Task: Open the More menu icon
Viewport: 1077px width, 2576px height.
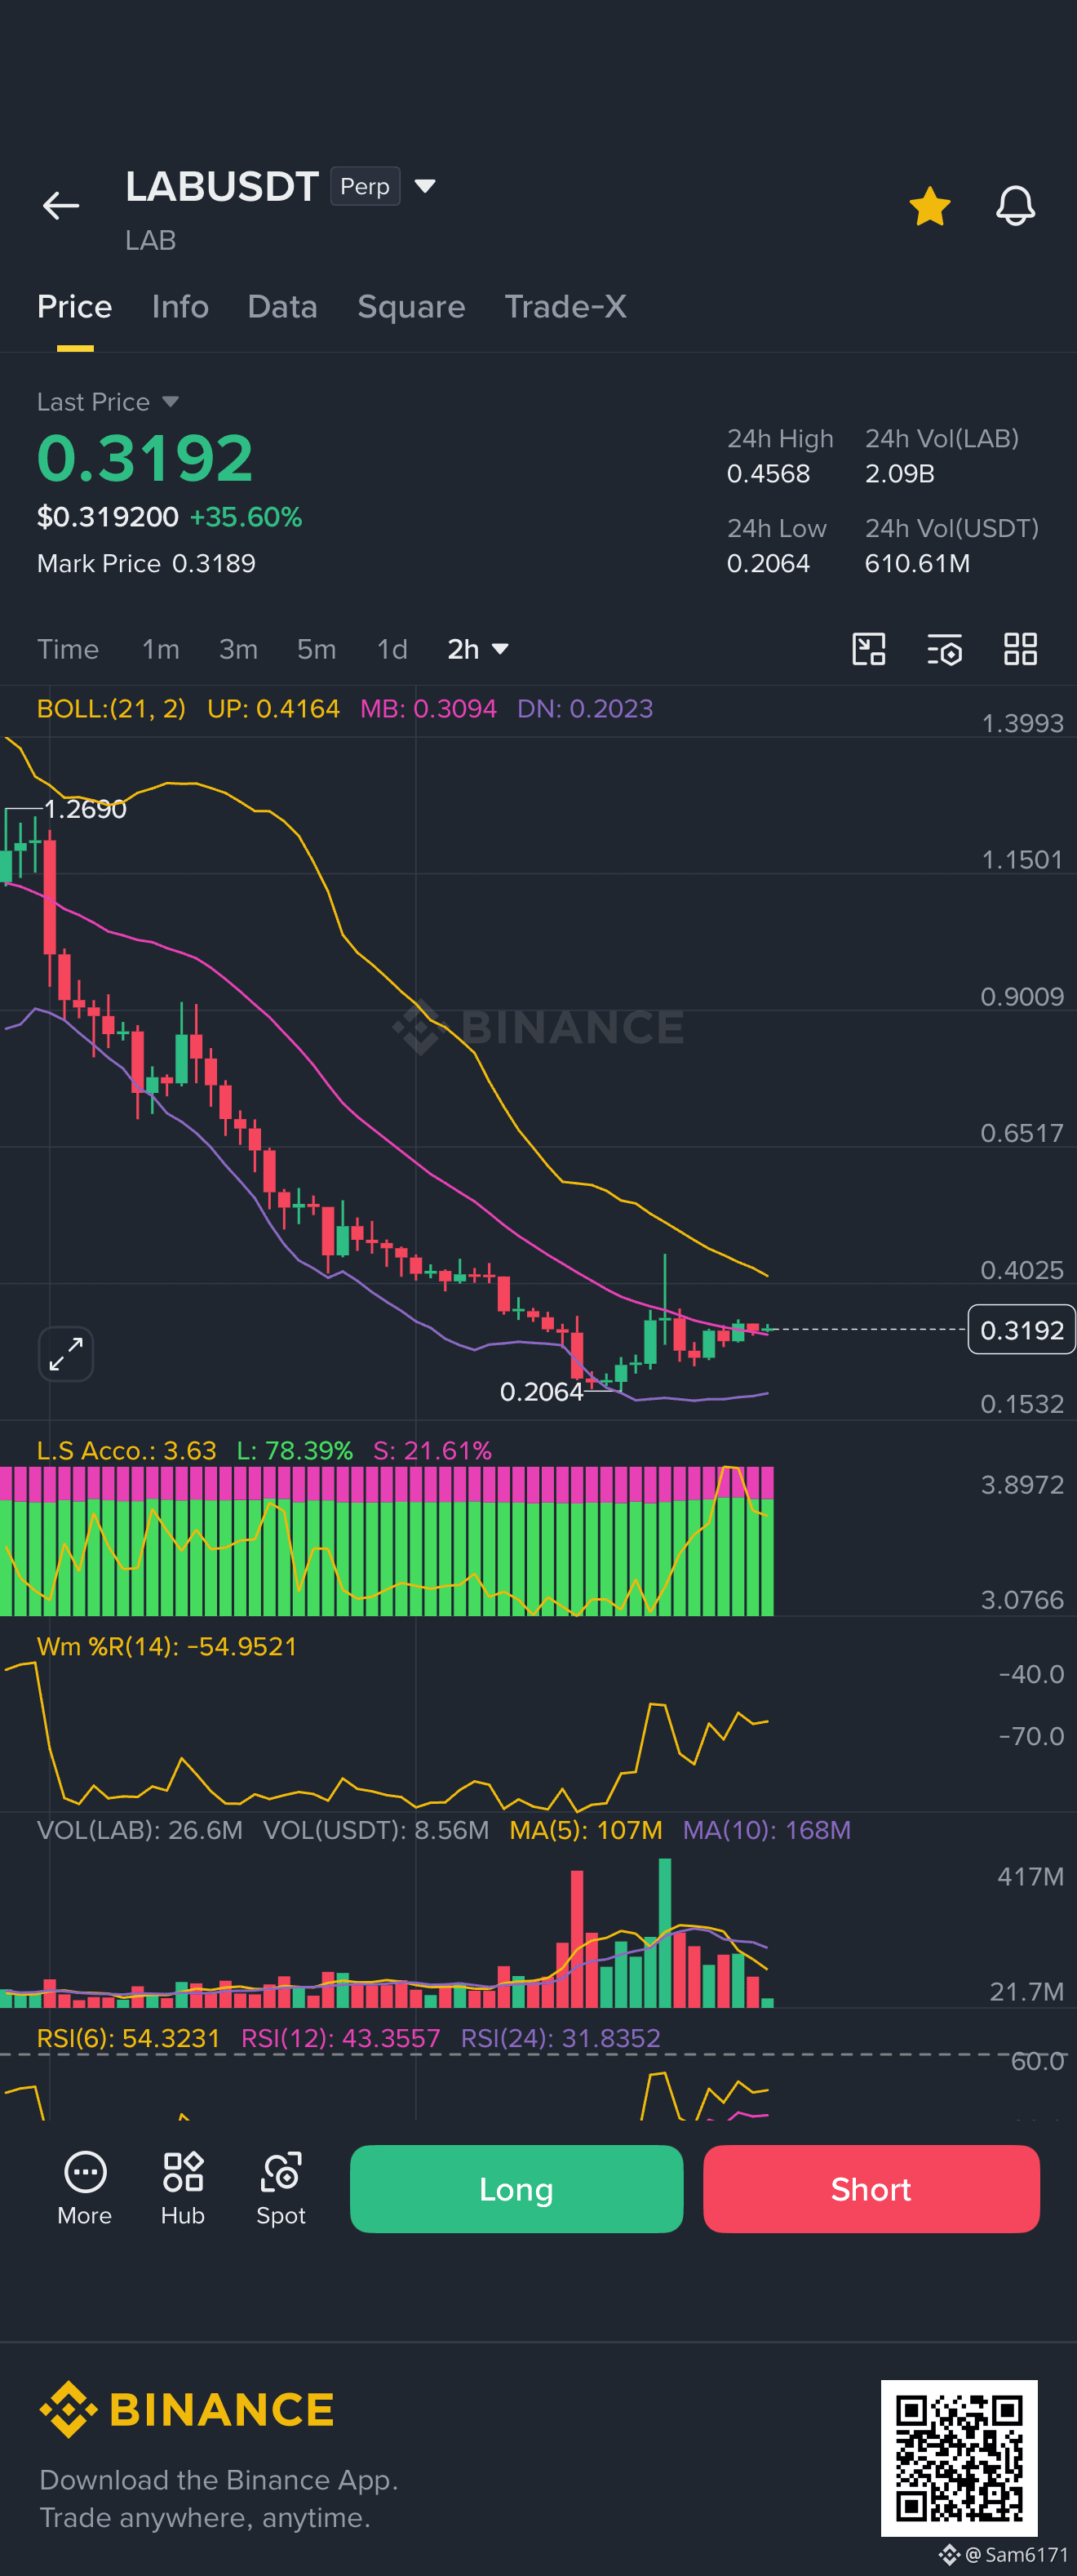Action: pyautogui.click(x=85, y=2189)
